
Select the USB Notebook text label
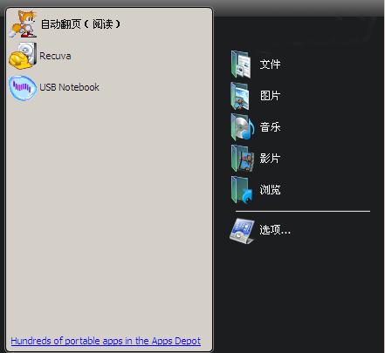click(69, 87)
